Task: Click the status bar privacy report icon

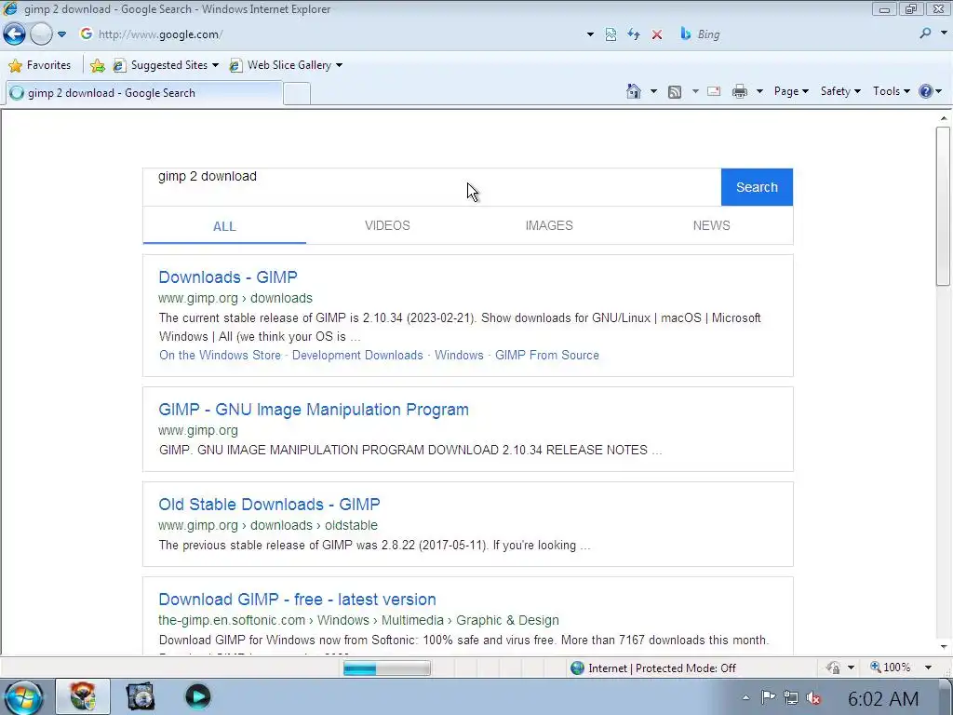Action: (x=833, y=668)
